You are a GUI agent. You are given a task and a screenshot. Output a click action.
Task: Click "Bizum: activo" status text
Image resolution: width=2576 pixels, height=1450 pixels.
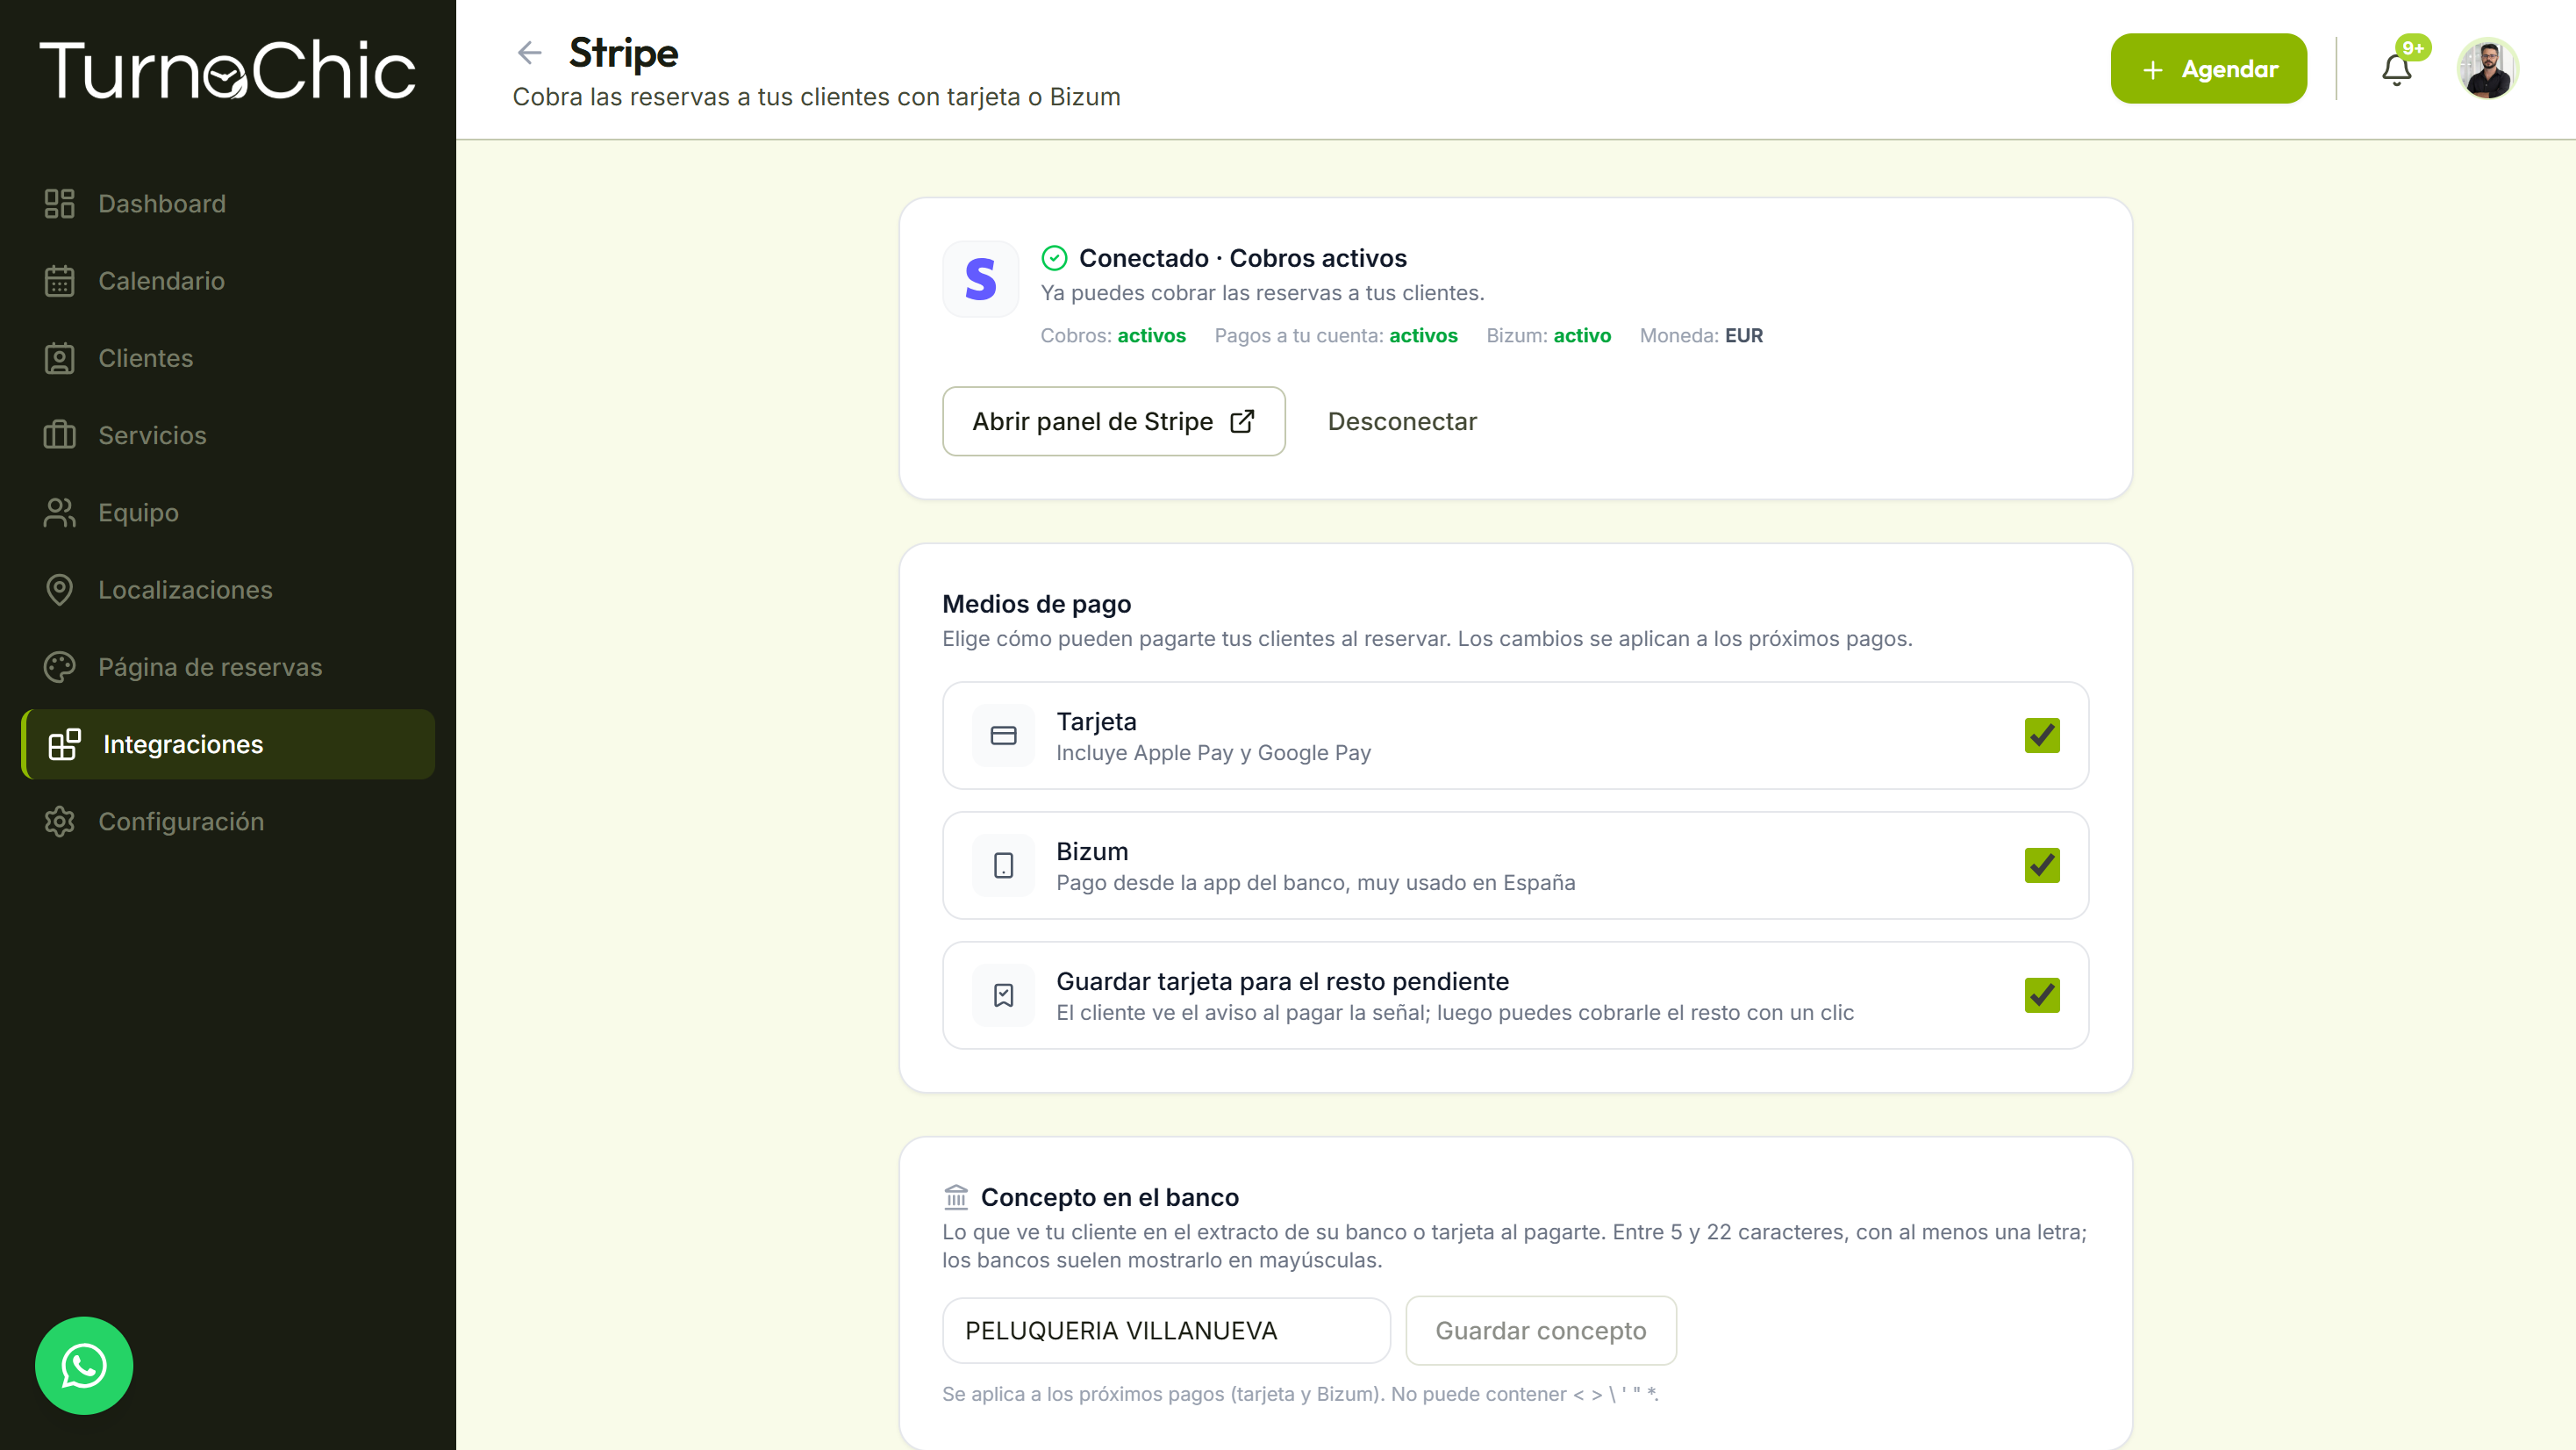click(1548, 335)
